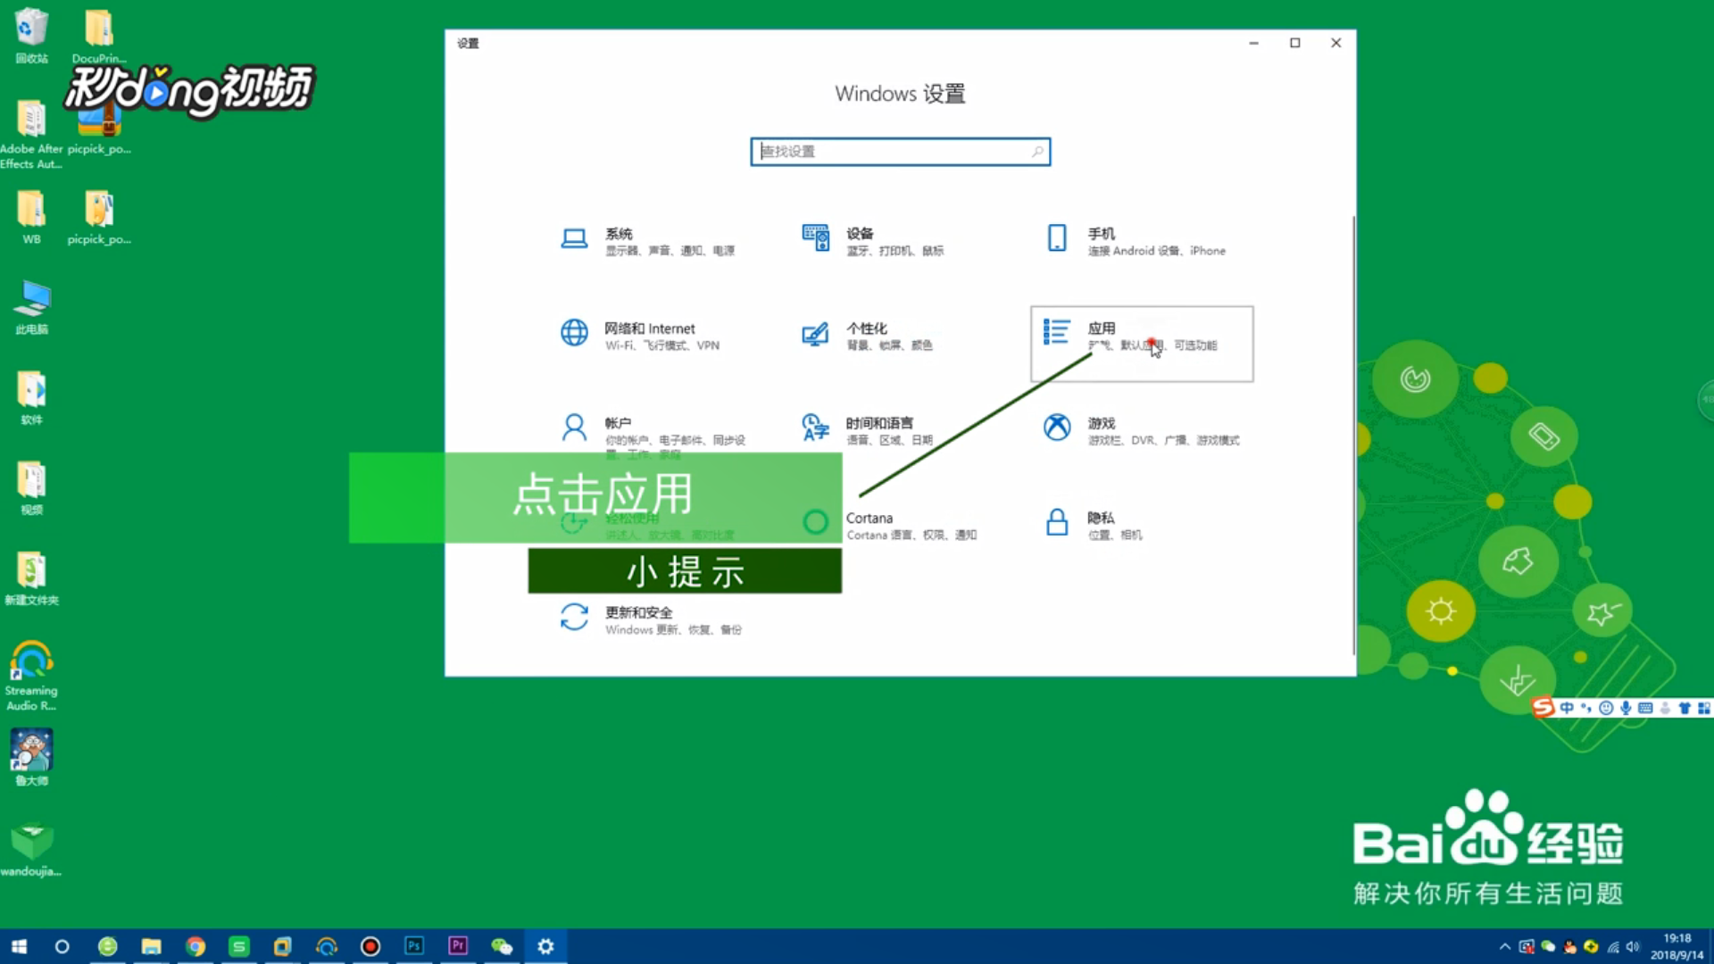The width and height of the screenshot is (1714, 964).
Task: Open Windows Start menu
Action: pyautogui.click(x=19, y=946)
